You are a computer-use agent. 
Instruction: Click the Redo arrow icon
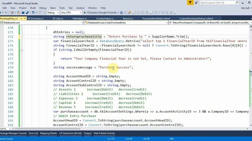pyautogui.click(x=40, y=13)
